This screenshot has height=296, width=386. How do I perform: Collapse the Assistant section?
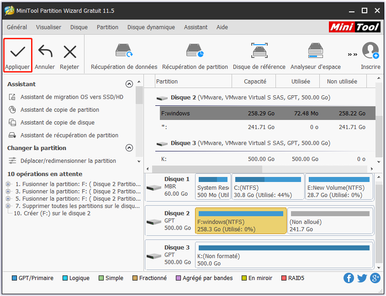[x=129, y=84]
